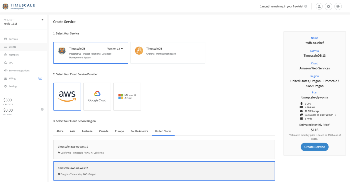Open the Version 13 dropdown

coord(115,49)
